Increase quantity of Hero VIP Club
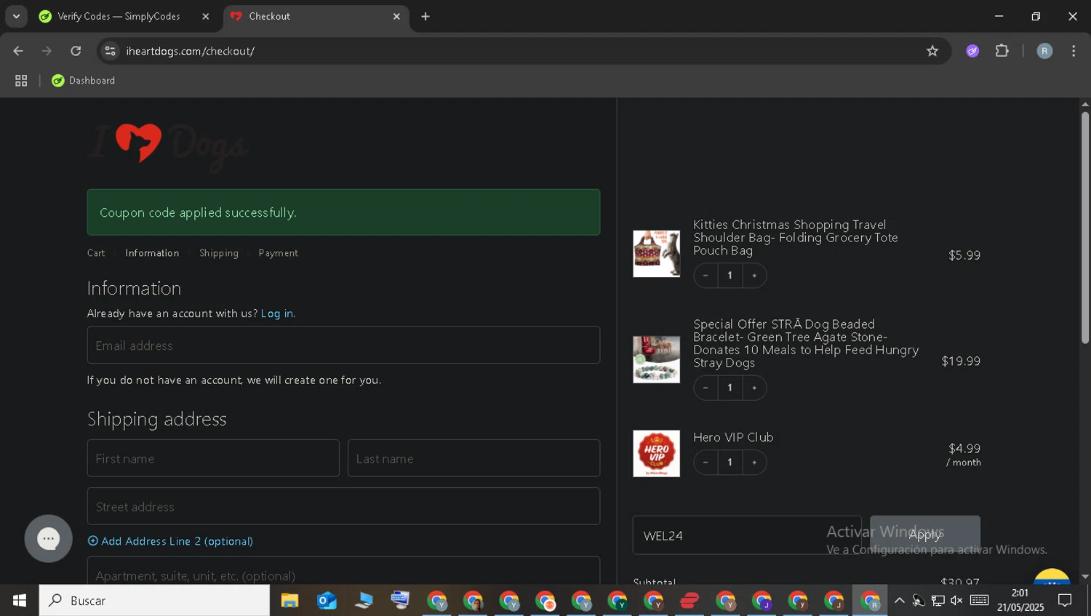This screenshot has height=616, width=1091. (754, 463)
